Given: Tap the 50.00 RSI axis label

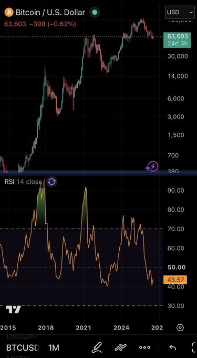Looking at the screenshot, I should tap(177, 267).
